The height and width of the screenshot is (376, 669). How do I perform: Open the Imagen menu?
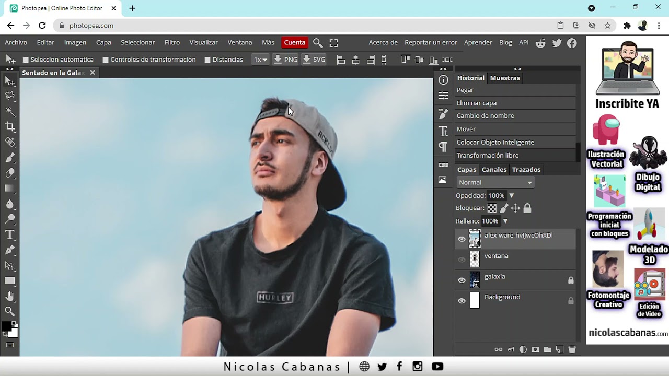[75, 42]
